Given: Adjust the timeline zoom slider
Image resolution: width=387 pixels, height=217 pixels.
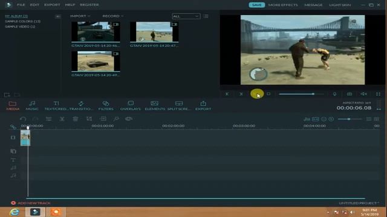Looking at the screenshot, I should coord(350,119).
